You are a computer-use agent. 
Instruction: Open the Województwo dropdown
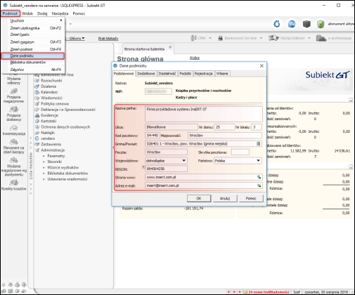(x=184, y=161)
